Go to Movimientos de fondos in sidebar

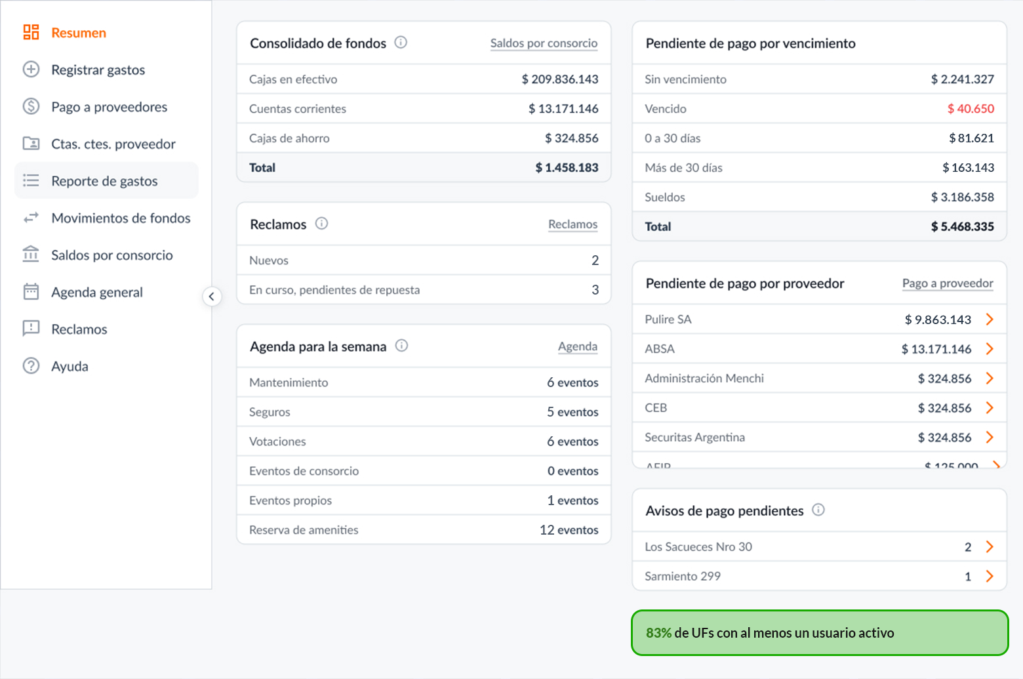(x=121, y=218)
